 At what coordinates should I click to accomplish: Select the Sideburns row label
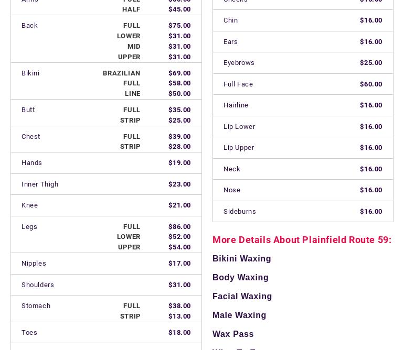point(240,211)
